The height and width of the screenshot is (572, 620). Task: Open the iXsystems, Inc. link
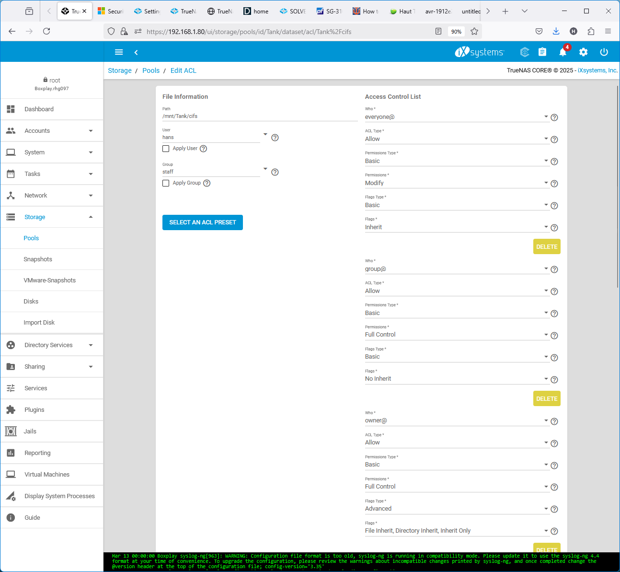tap(598, 70)
